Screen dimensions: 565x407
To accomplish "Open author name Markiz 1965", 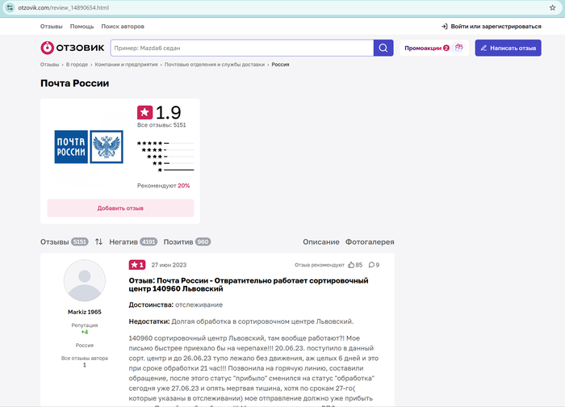I will coord(85,312).
